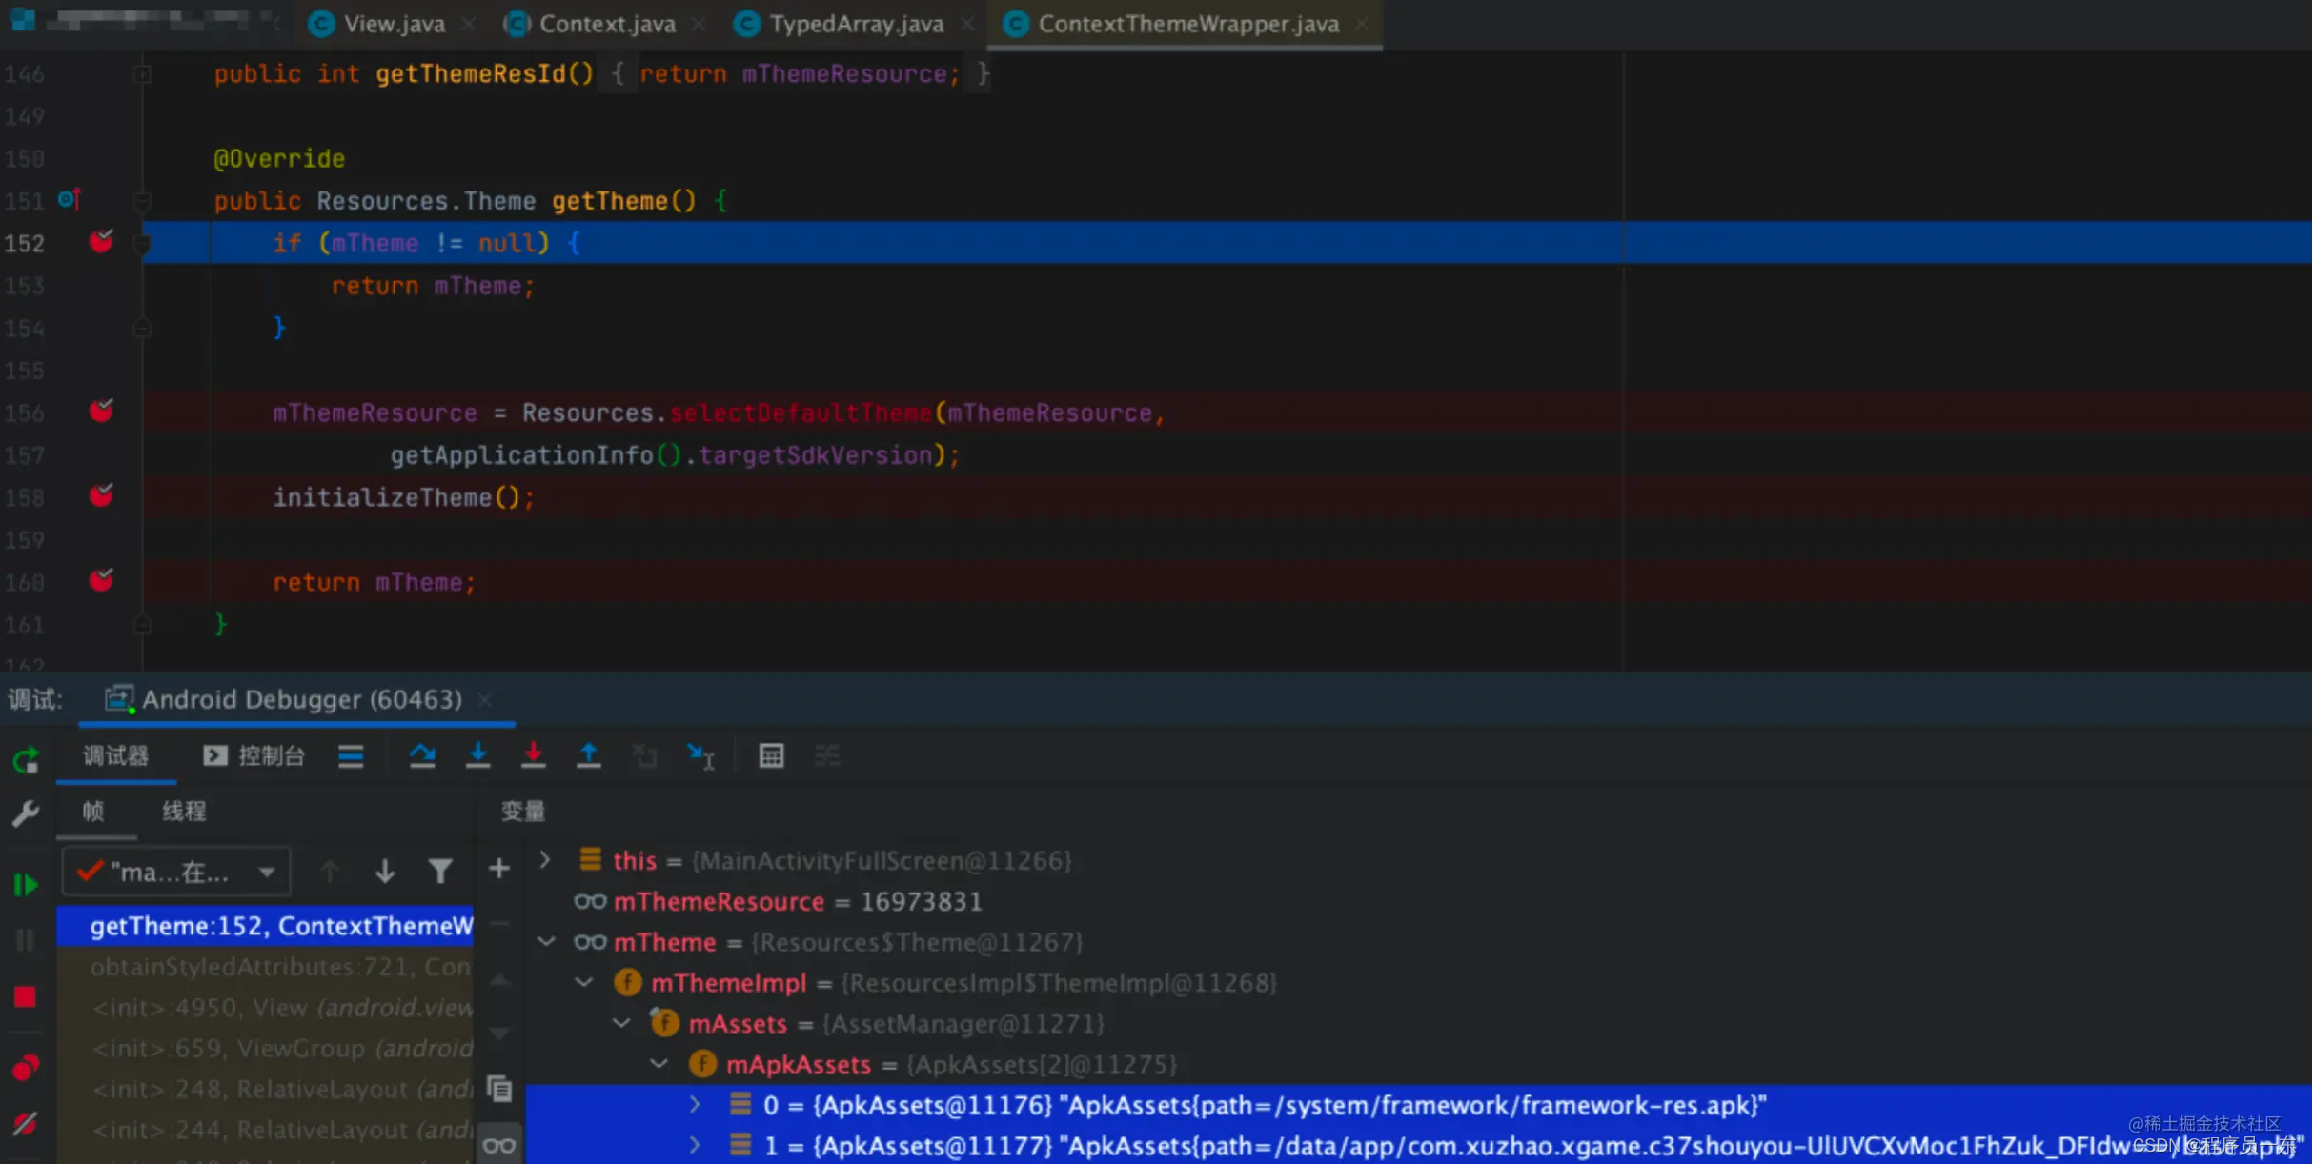This screenshot has width=2312, height=1164.
Task: Toggle Mute Breakpoints in the debug sidebar
Action: pos(25,1124)
